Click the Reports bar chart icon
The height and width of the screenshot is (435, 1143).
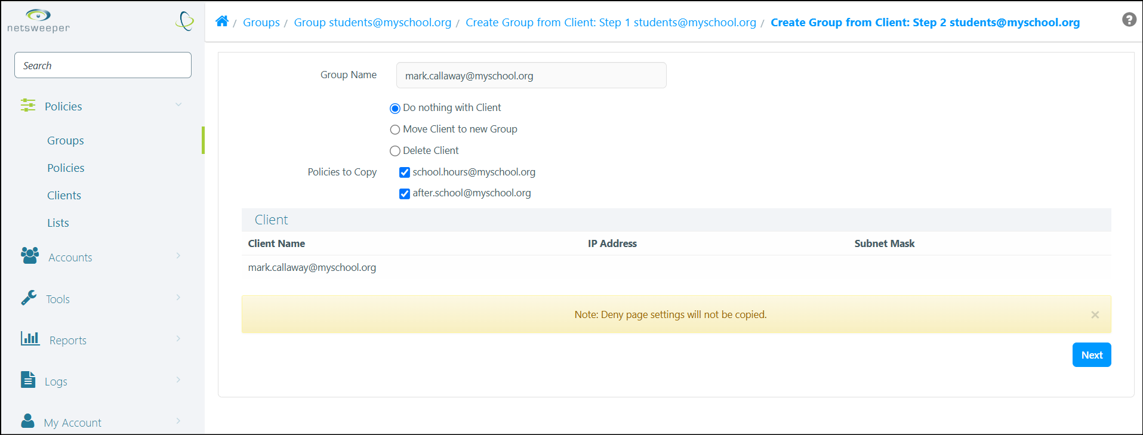30,339
